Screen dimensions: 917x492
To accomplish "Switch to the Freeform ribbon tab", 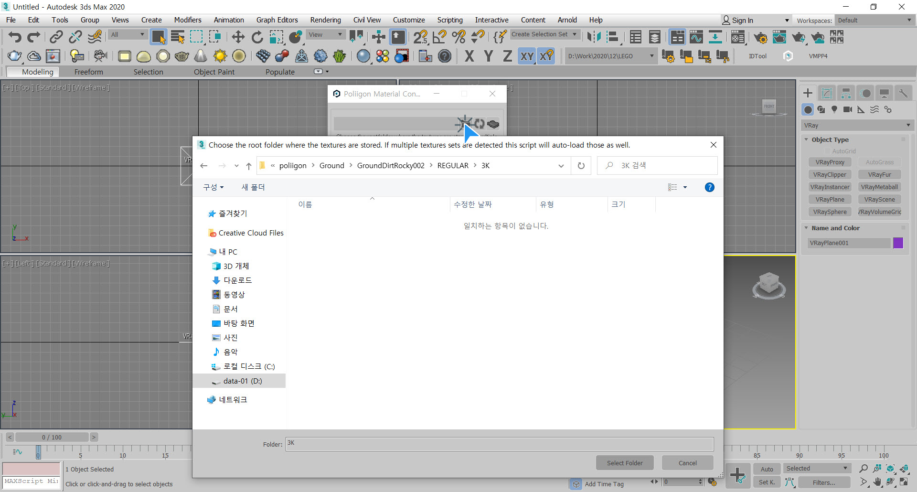I will 89,72.
